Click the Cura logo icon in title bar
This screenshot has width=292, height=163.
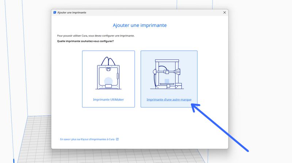tap(54, 12)
